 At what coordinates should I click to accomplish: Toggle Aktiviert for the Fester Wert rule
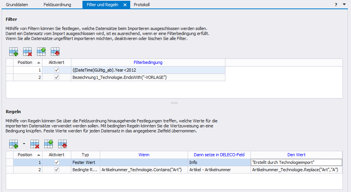point(57,162)
